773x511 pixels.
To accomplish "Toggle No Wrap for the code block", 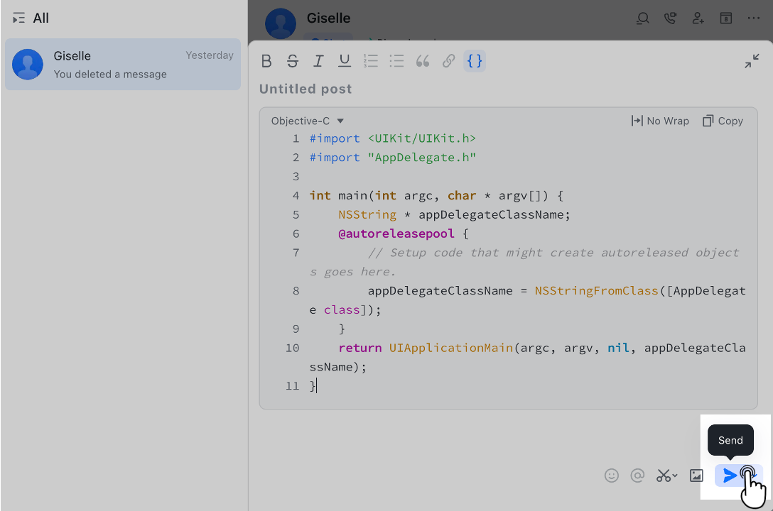I will click(x=660, y=121).
